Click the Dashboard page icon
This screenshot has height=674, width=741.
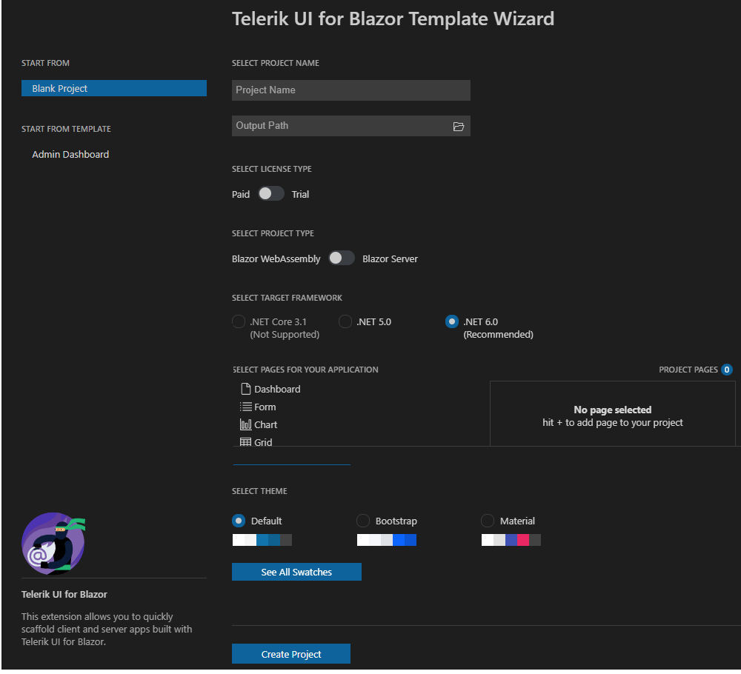click(x=246, y=389)
